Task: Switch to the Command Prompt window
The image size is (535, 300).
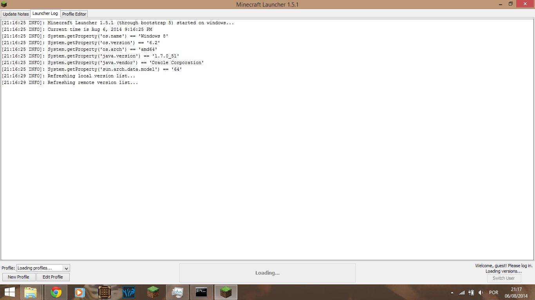Action: pyautogui.click(x=202, y=292)
